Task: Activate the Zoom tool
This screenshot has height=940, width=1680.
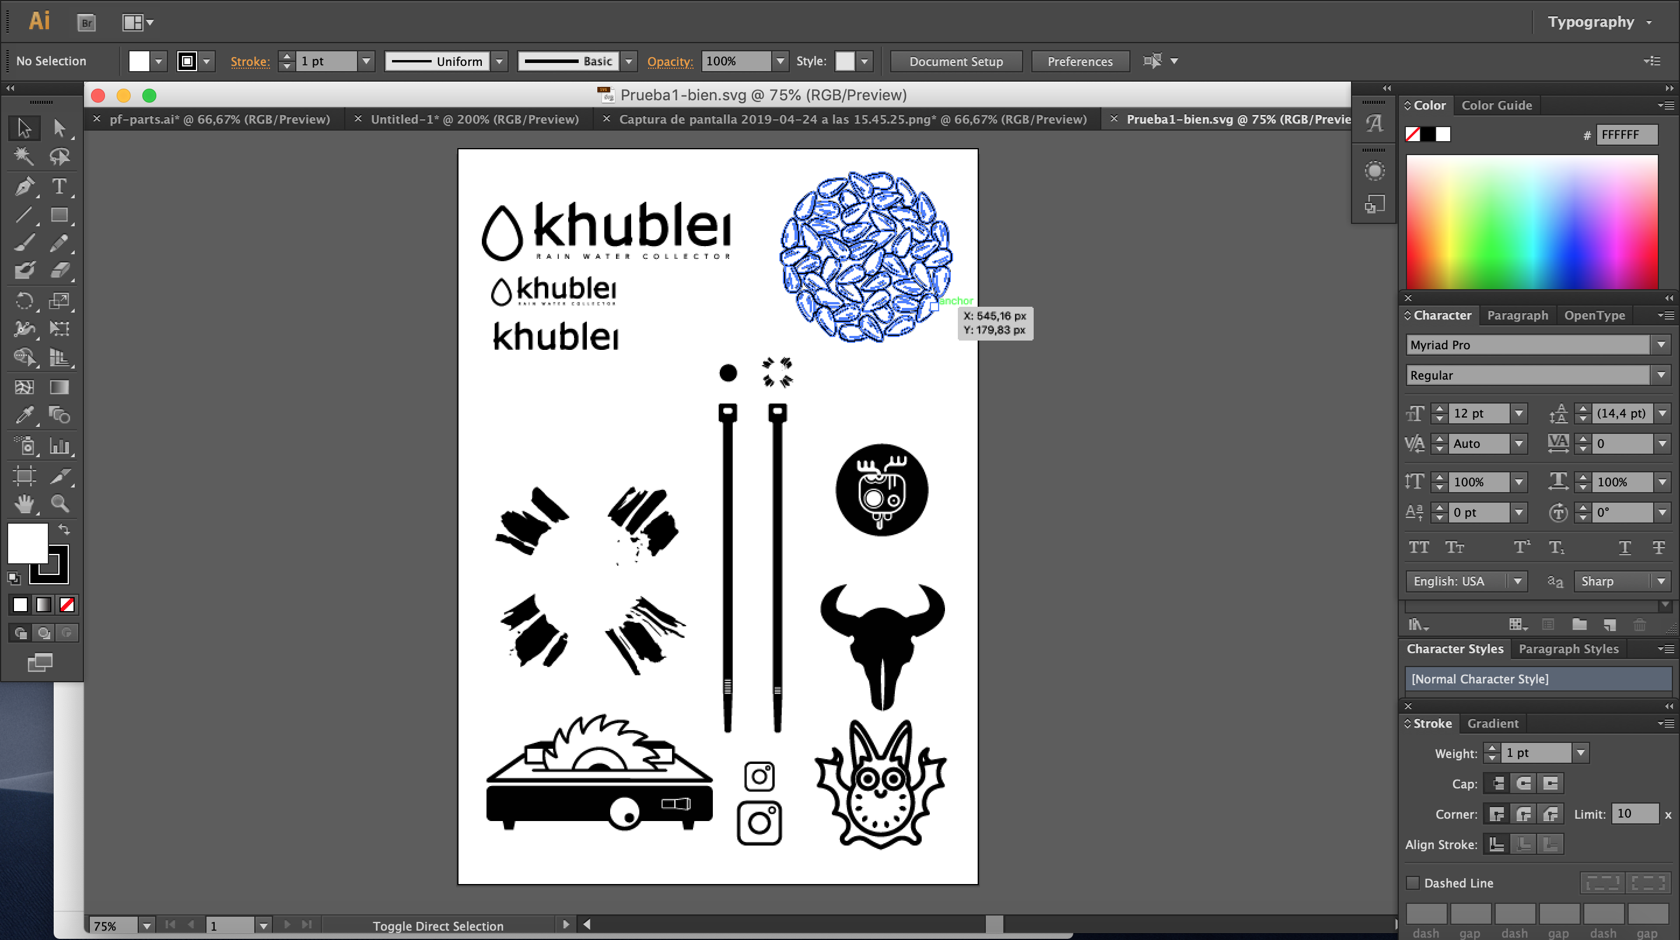Action: pos(60,503)
